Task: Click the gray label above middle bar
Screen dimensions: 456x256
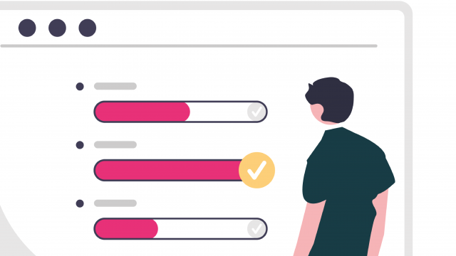Action: point(115,144)
